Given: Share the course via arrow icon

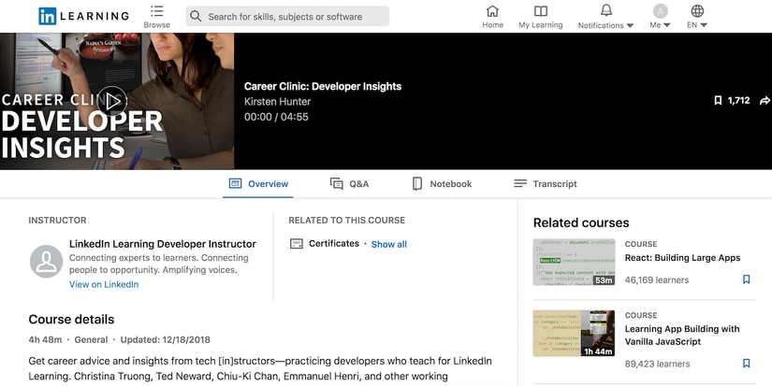Looking at the screenshot, I should pyautogui.click(x=765, y=101).
